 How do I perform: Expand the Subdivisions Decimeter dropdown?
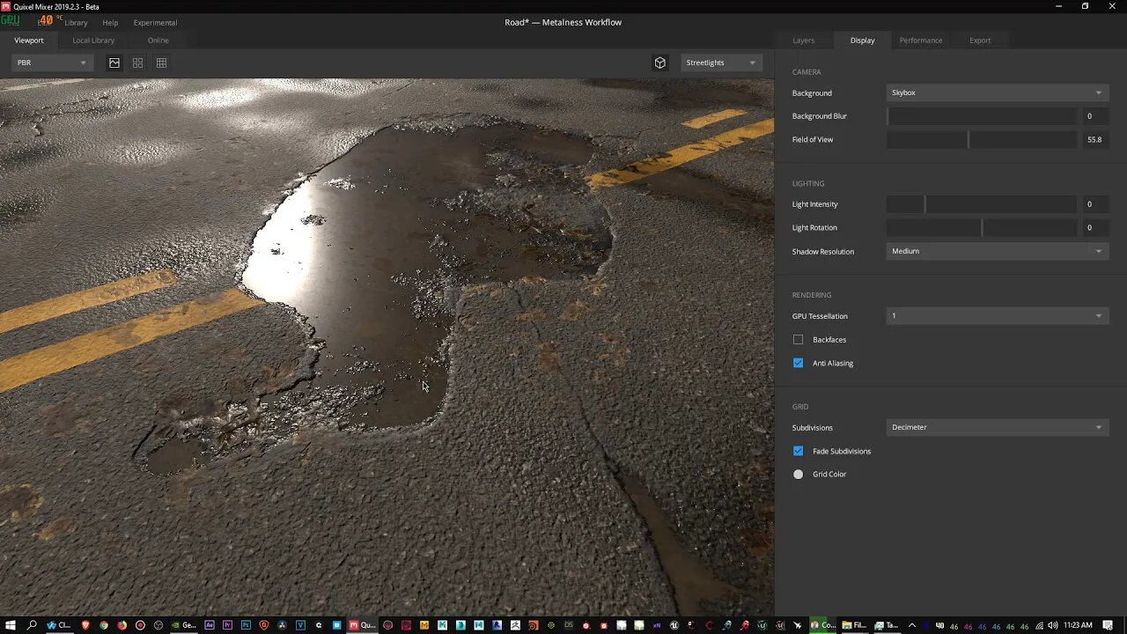point(997,427)
